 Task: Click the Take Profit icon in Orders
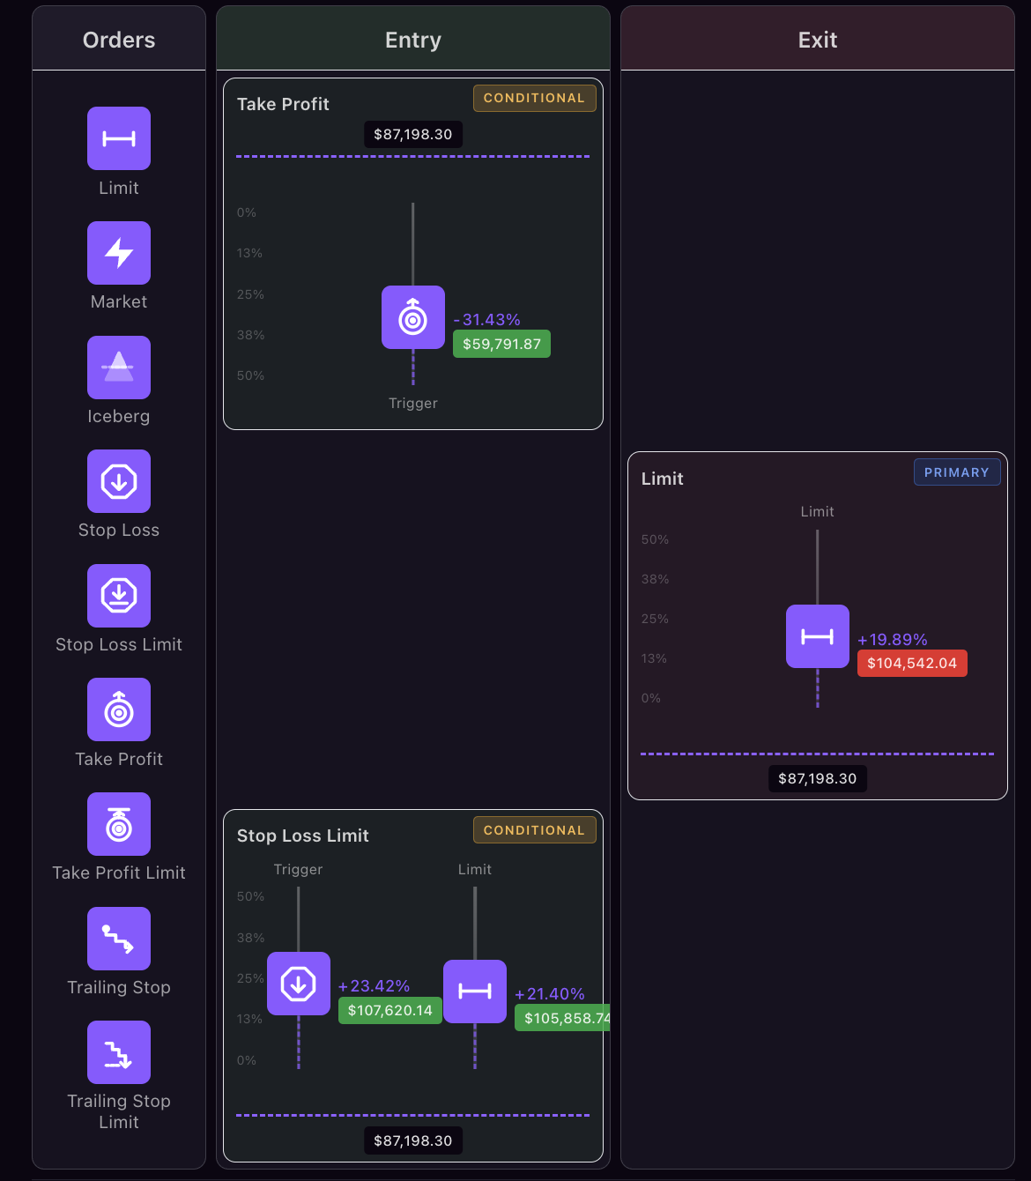[119, 709]
